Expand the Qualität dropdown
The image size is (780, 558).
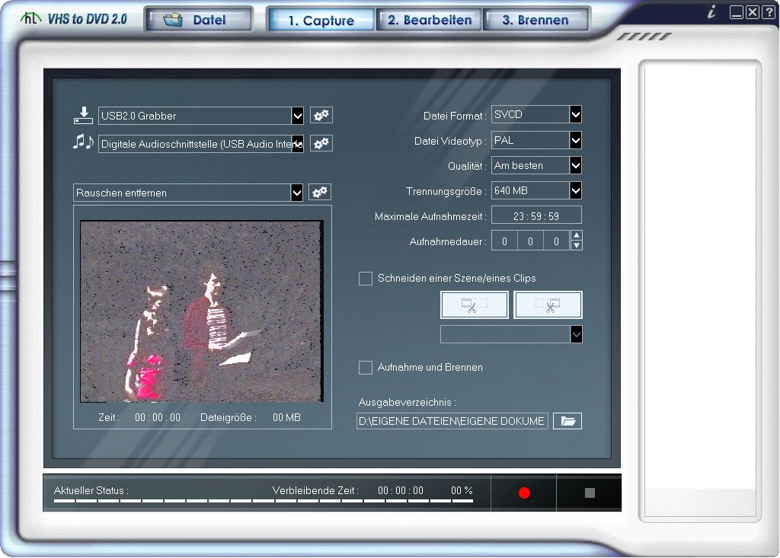[576, 165]
